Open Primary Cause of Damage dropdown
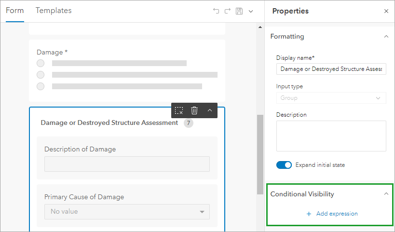Image resolution: width=395 pixels, height=232 pixels. [x=127, y=212]
